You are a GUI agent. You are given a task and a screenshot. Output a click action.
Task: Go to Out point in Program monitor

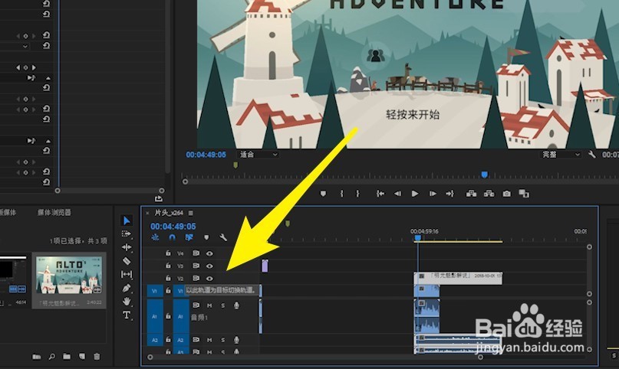click(x=450, y=194)
